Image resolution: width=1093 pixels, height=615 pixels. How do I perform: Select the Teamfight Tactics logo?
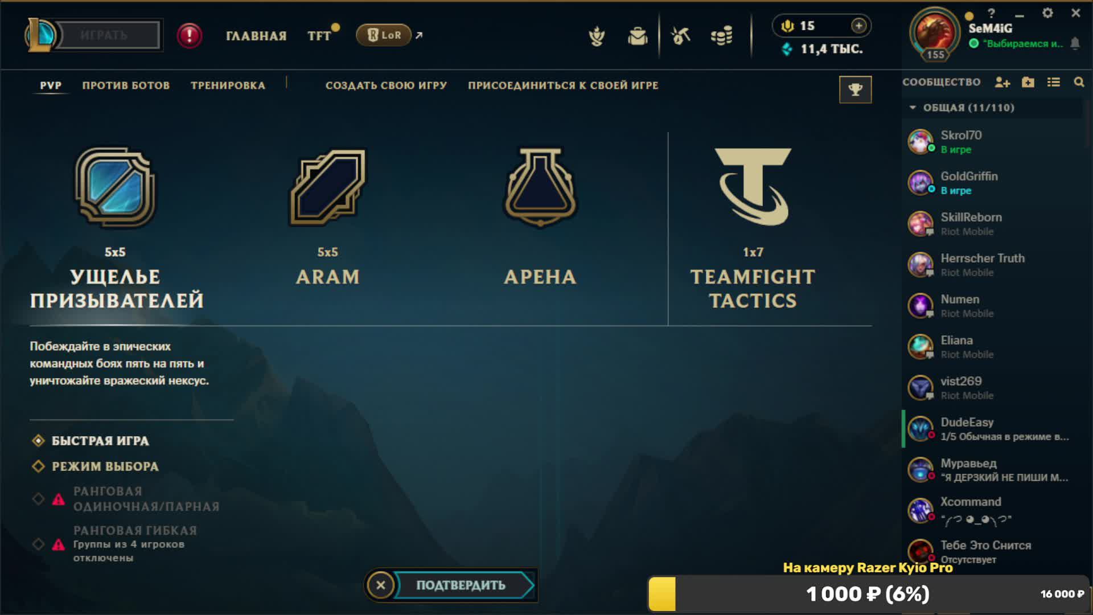[x=753, y=186]
